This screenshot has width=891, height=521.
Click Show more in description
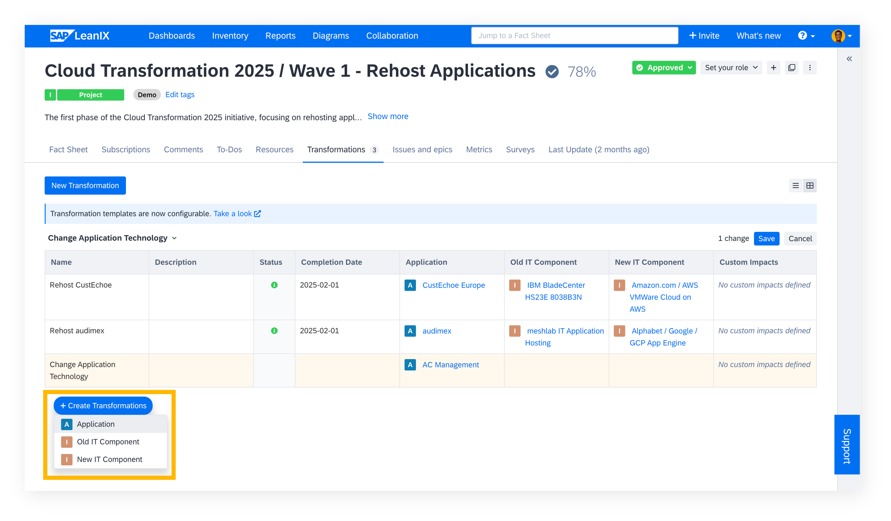pos(388,116)
